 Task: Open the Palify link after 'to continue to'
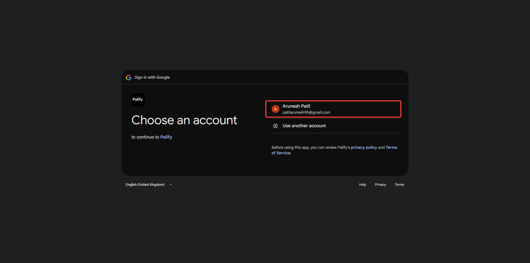pyautogui.click(x=166, y=137)
